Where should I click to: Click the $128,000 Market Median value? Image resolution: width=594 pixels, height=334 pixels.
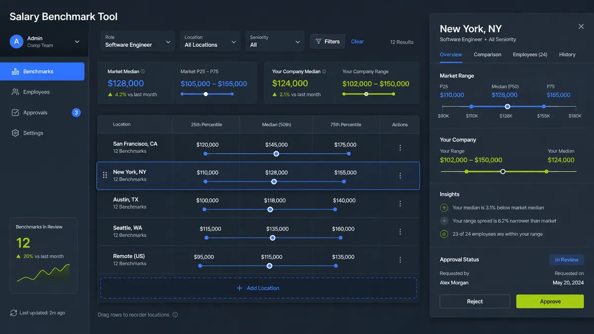coord(126,84)
